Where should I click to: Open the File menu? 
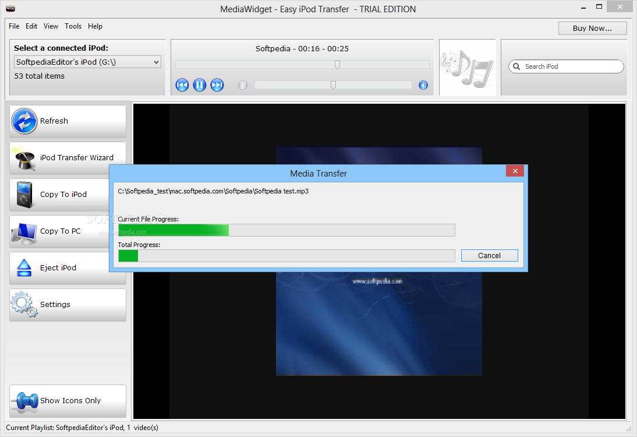[14, 26]
